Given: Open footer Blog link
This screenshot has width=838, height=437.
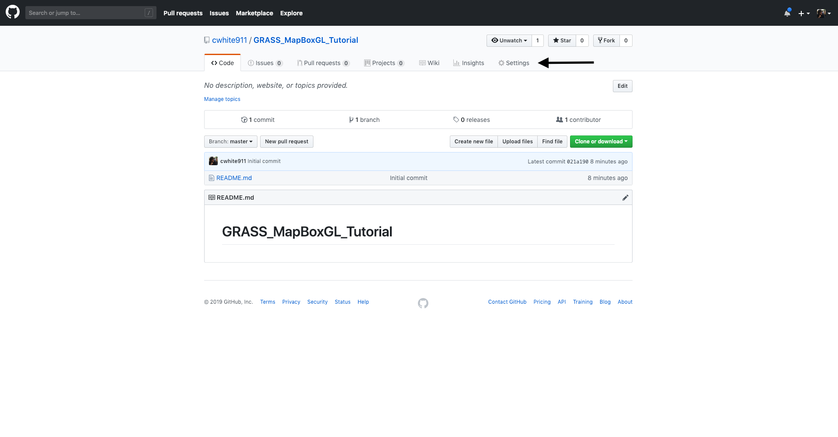Looking at the screenshot, I should click(605, 302).
